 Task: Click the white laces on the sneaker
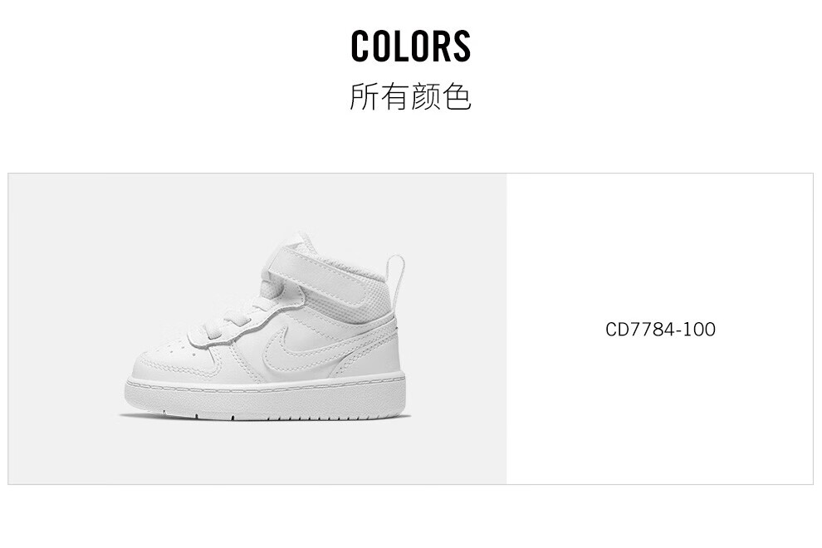coord(231,325)
